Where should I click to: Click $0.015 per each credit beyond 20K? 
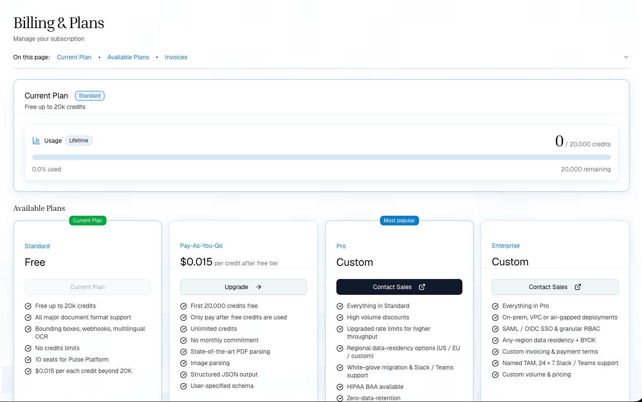83,371
